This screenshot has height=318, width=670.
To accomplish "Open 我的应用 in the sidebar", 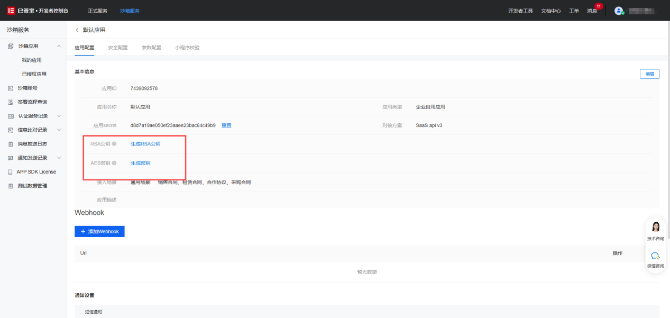I will [x=32, y=60].
